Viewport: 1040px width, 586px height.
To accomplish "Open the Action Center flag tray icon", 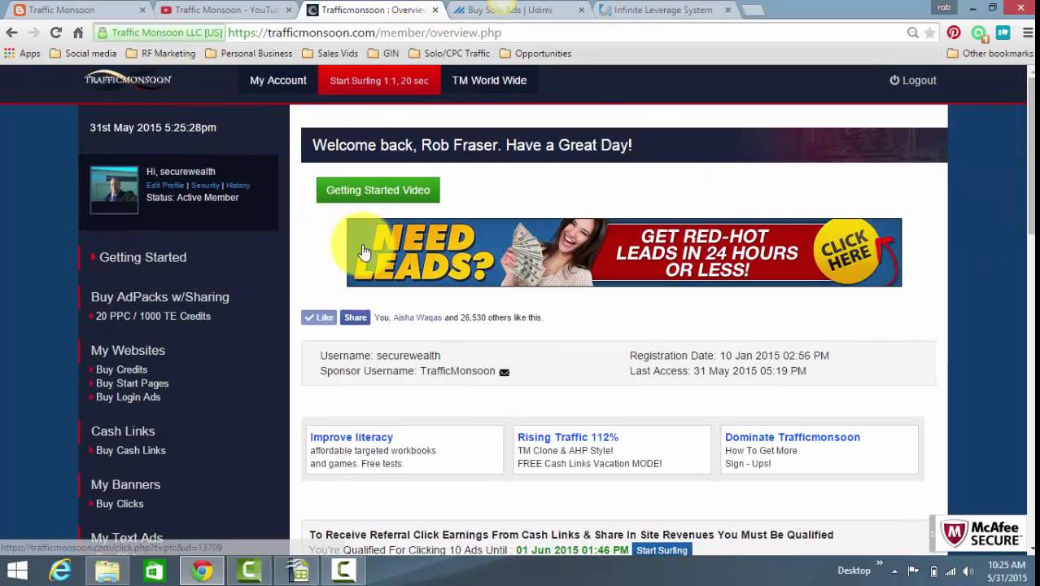I will [913, 571].
